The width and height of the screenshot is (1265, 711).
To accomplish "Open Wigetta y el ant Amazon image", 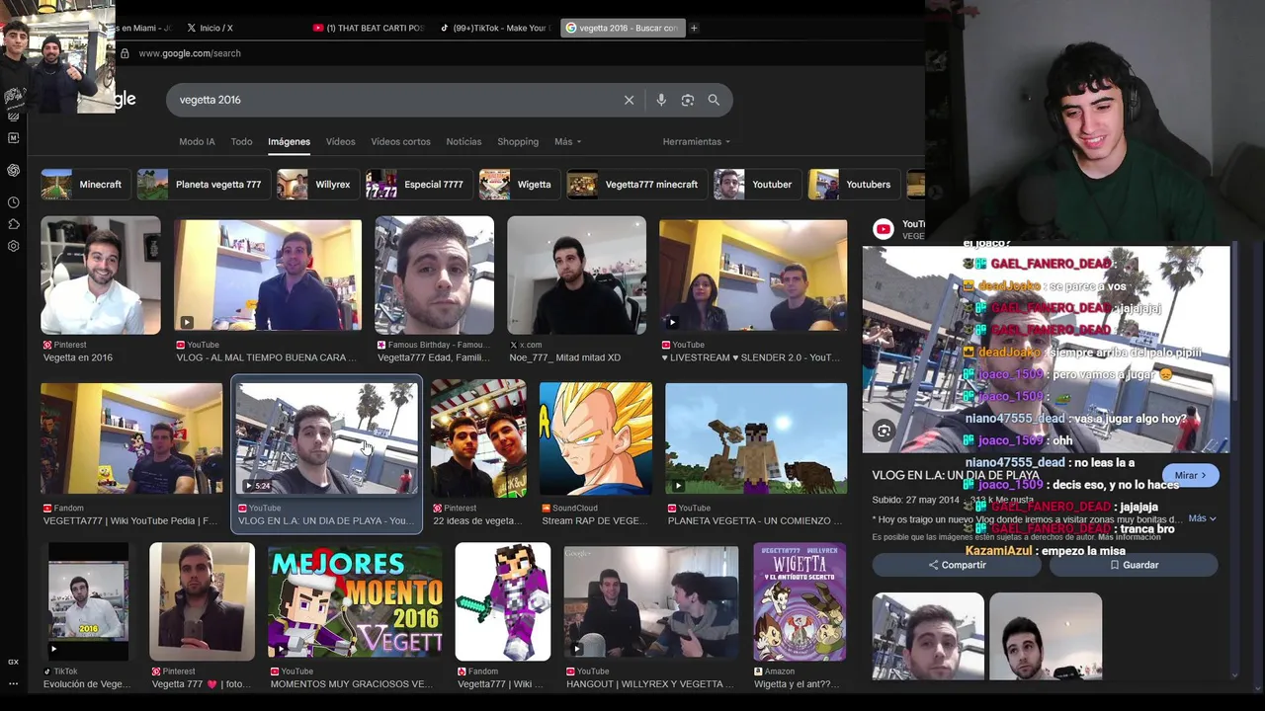I will [x=800, y=600].
